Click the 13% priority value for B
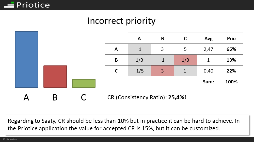254x142 pixels. pos(231,60)
